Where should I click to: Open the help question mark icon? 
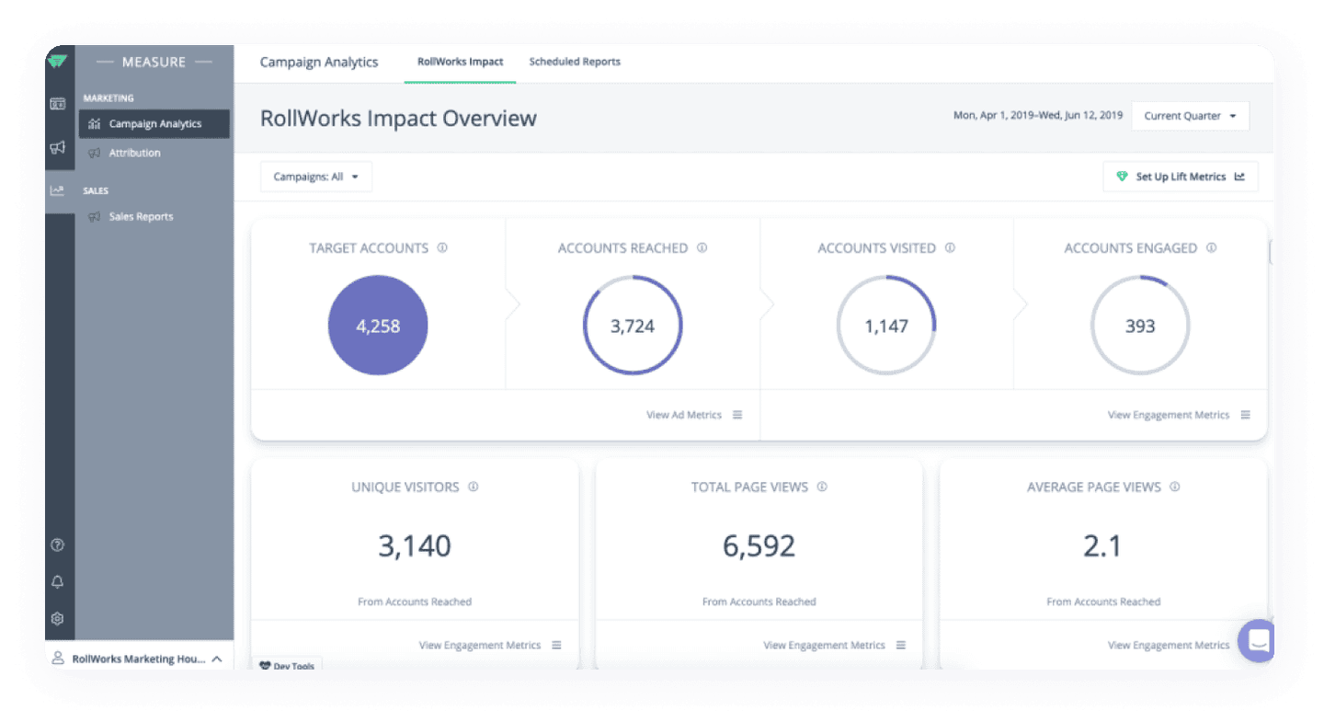[58, 545]
